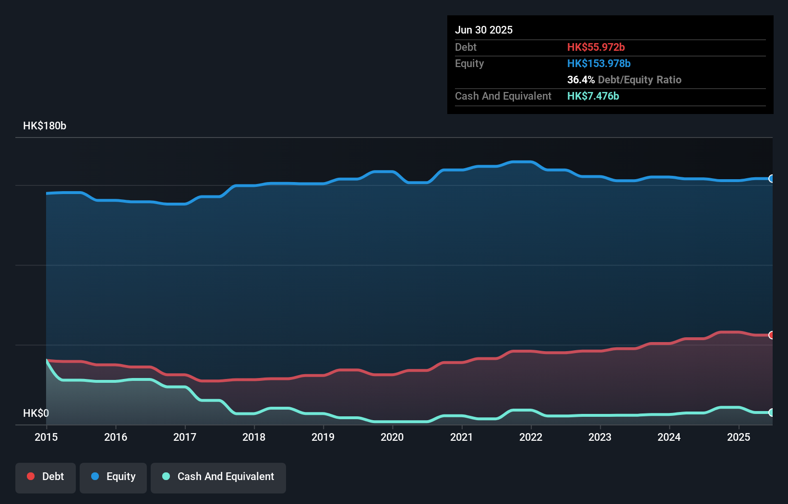788x504 pixels.
Task: Click the red Debt legend dot
Action: click(x=30, y=476)
